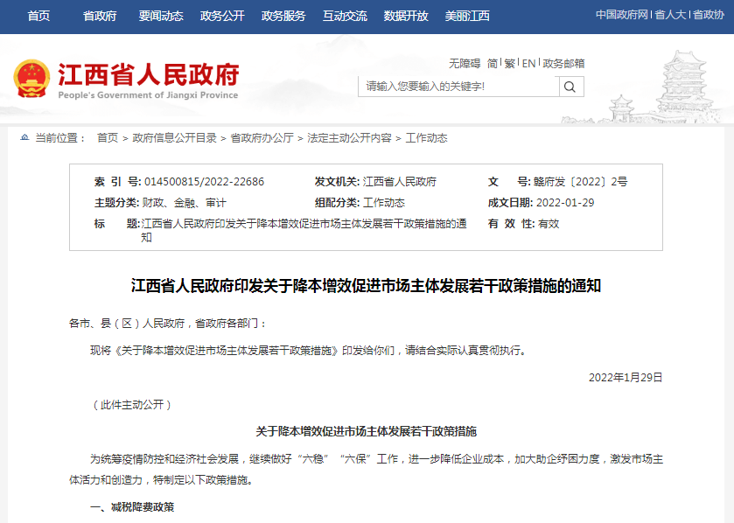Open the 政务服务 menu item

pyautogui.click(x=283, y=16)
